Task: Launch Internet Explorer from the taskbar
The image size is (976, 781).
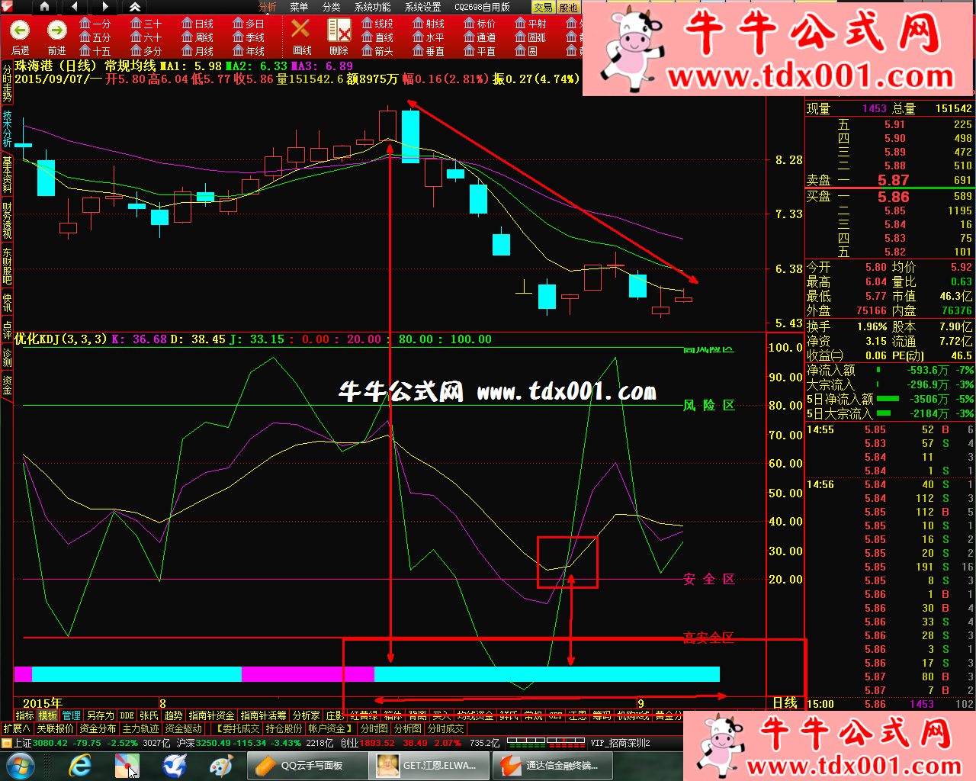Action: click(79, 765)
